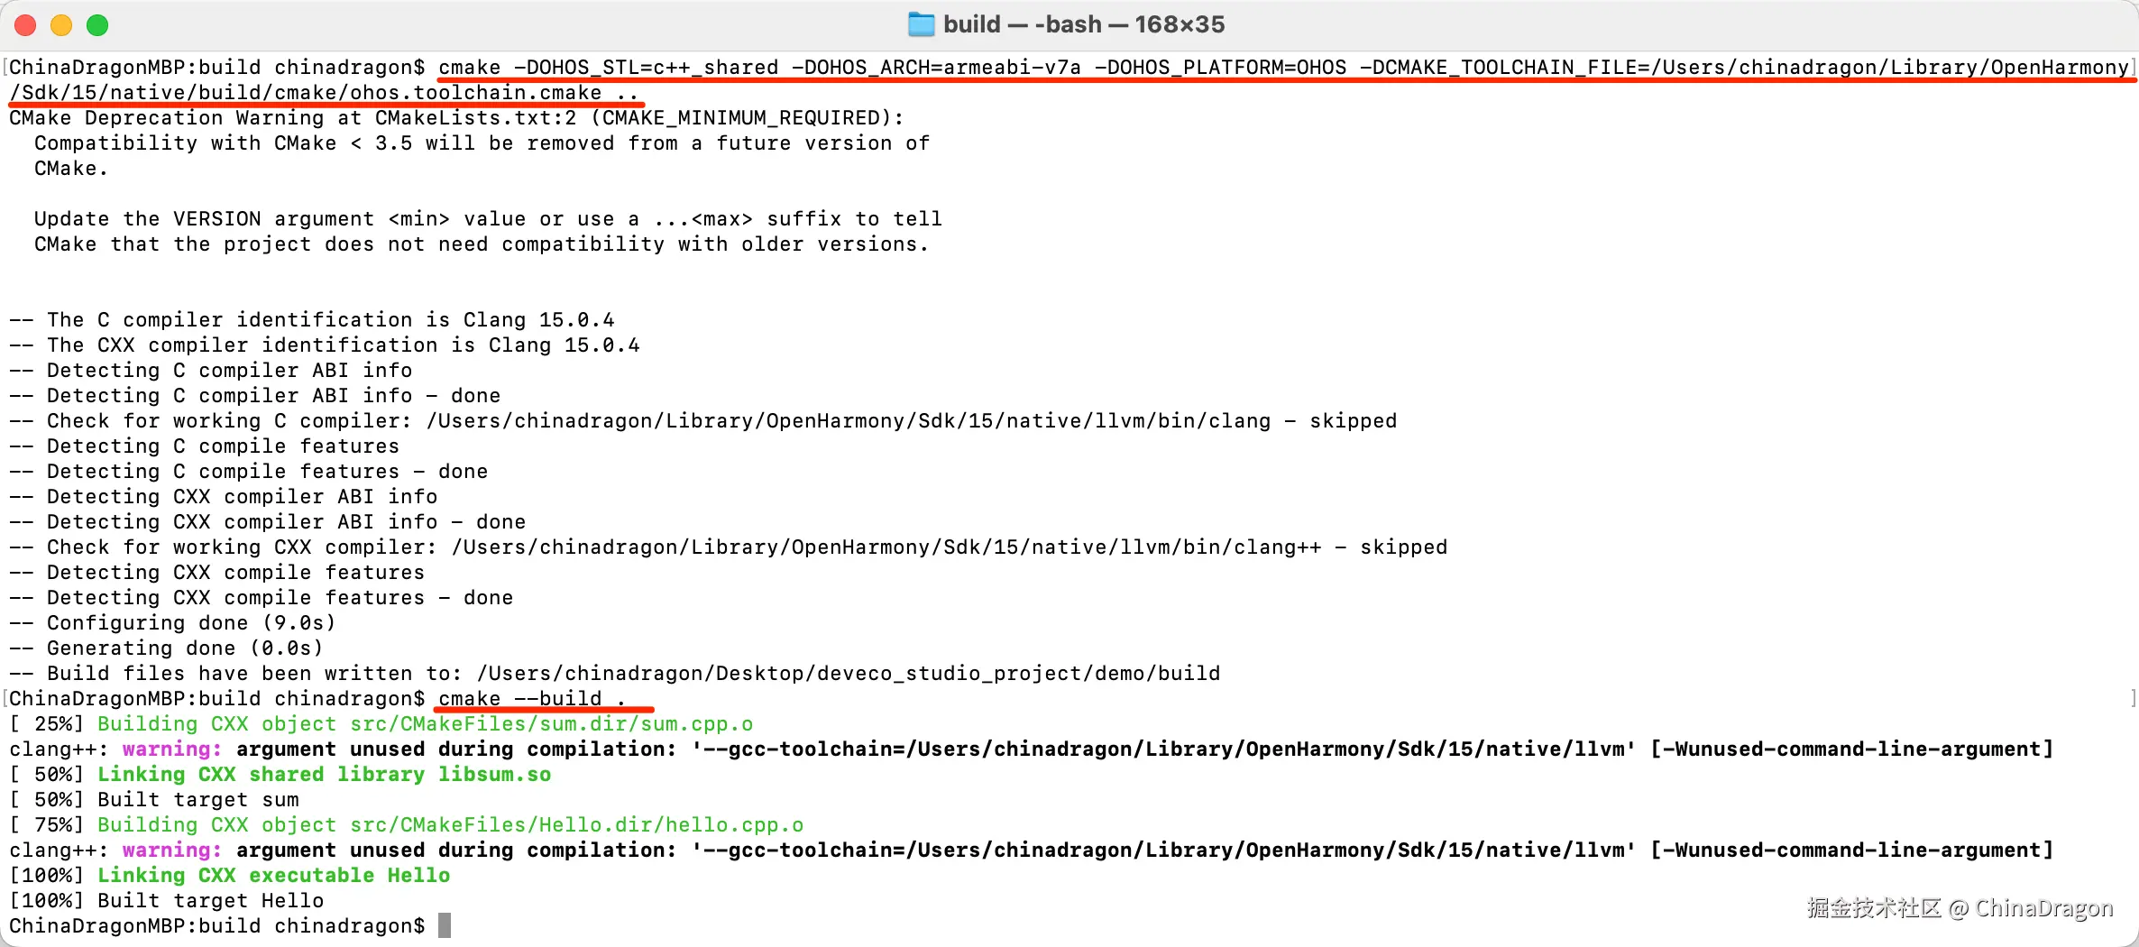The image size is (2139, 947).
Task: Click 'The CXX compiler identification is Clang 15.0.4'
Action: tap(325, 345)
